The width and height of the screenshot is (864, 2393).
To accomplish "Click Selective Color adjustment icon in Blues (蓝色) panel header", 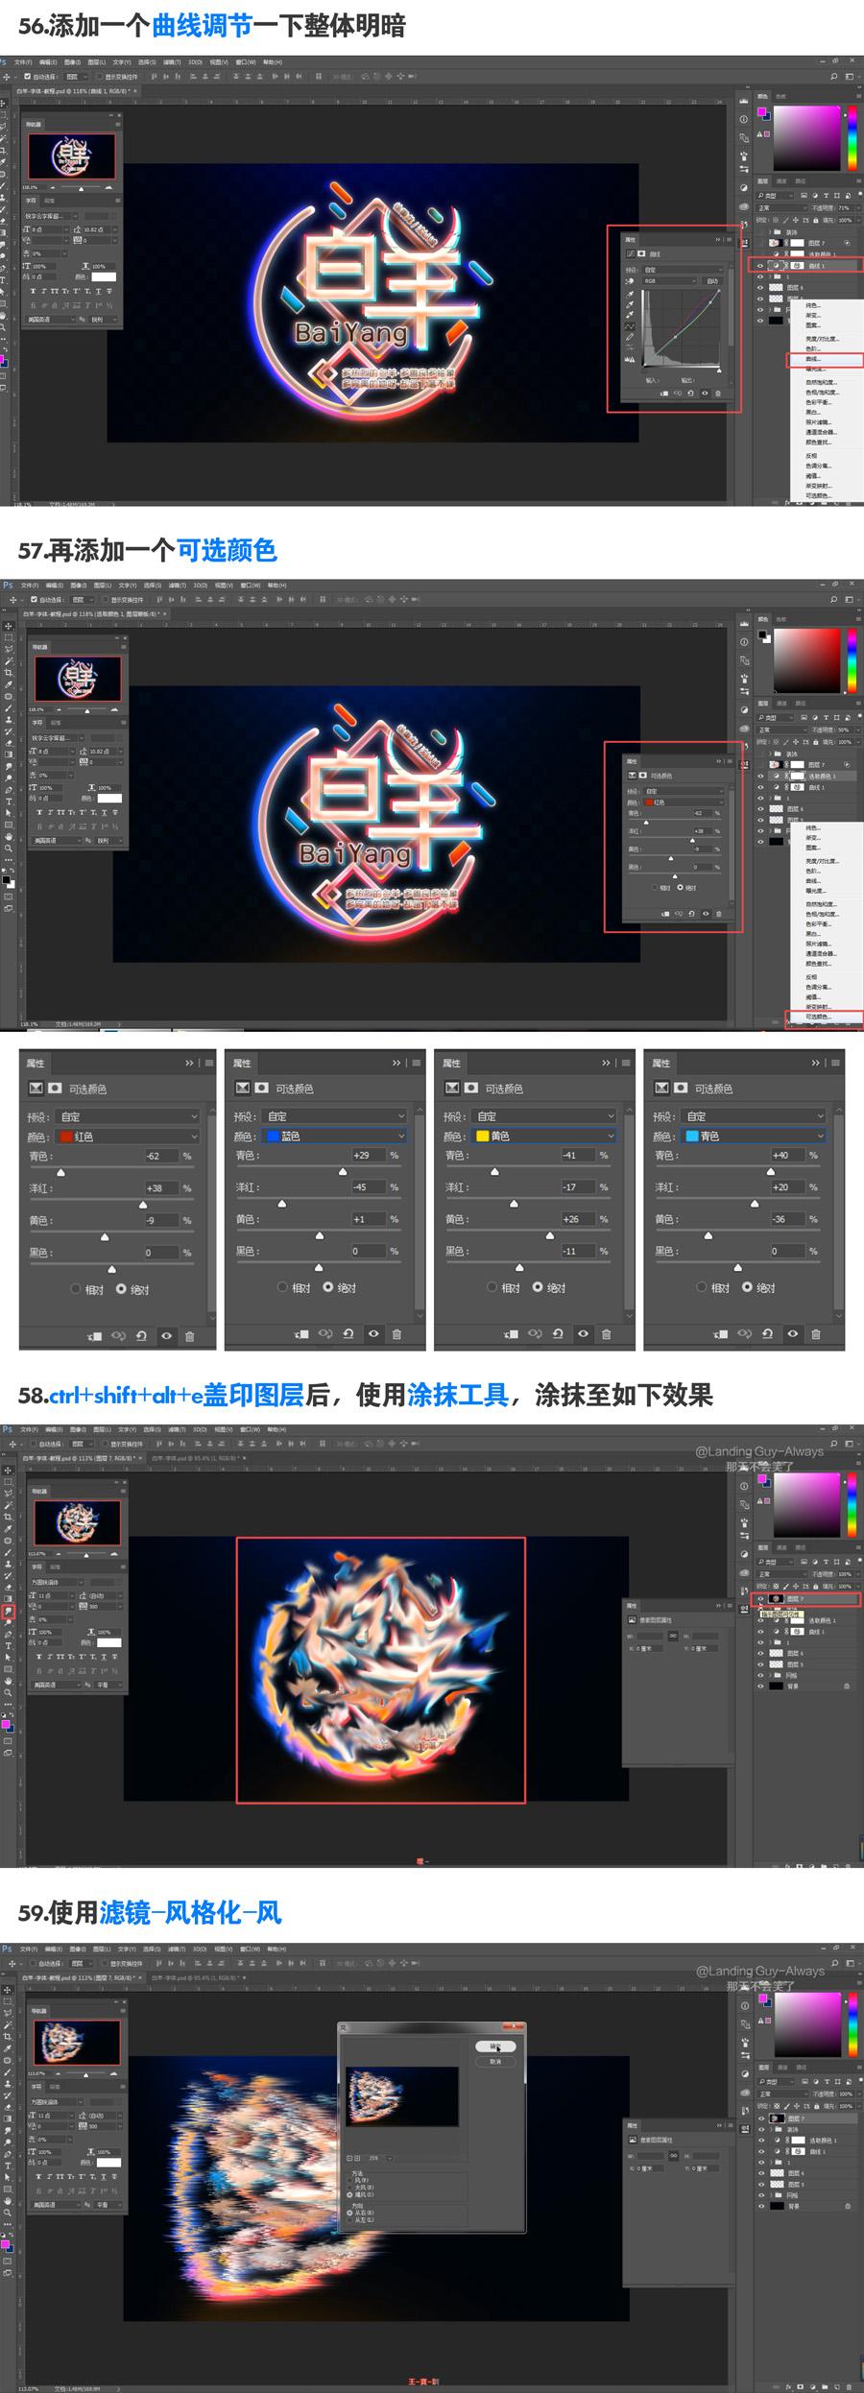I will 243,1088.
